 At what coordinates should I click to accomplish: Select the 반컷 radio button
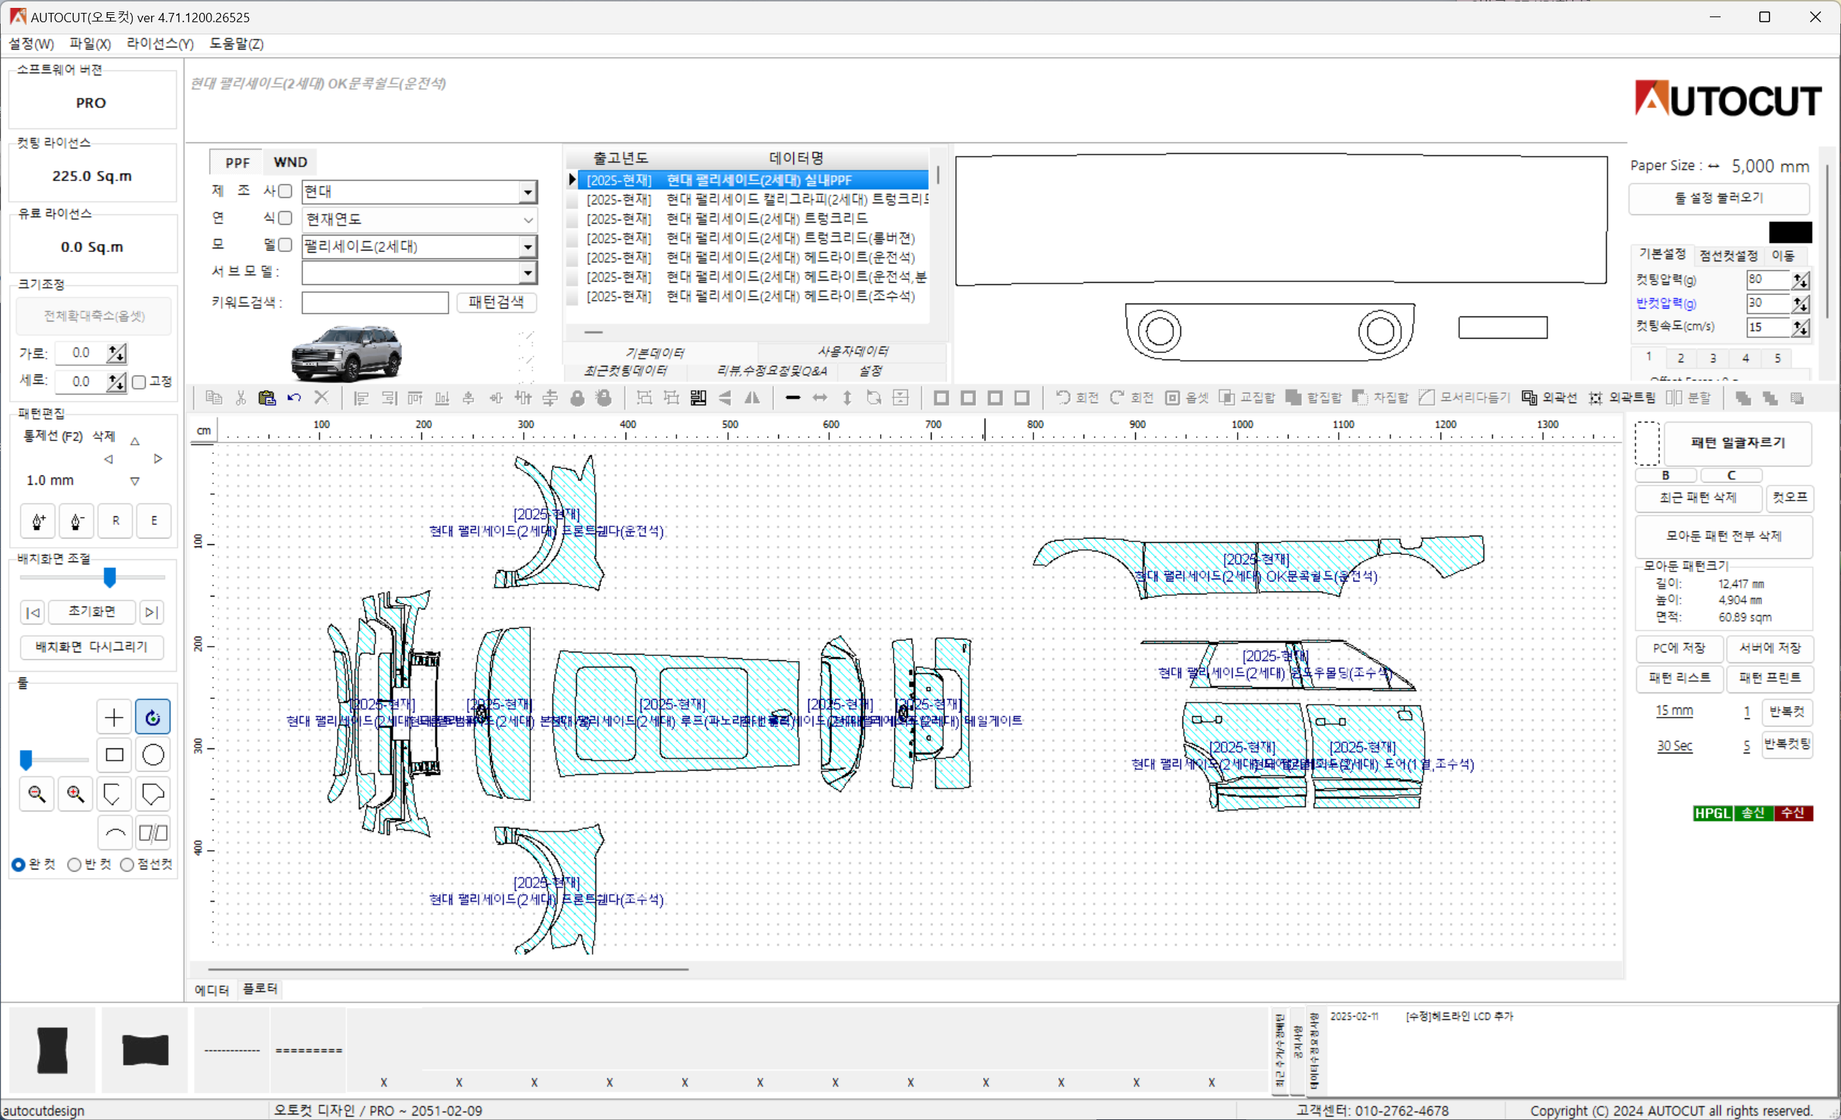tap(74, 864)
